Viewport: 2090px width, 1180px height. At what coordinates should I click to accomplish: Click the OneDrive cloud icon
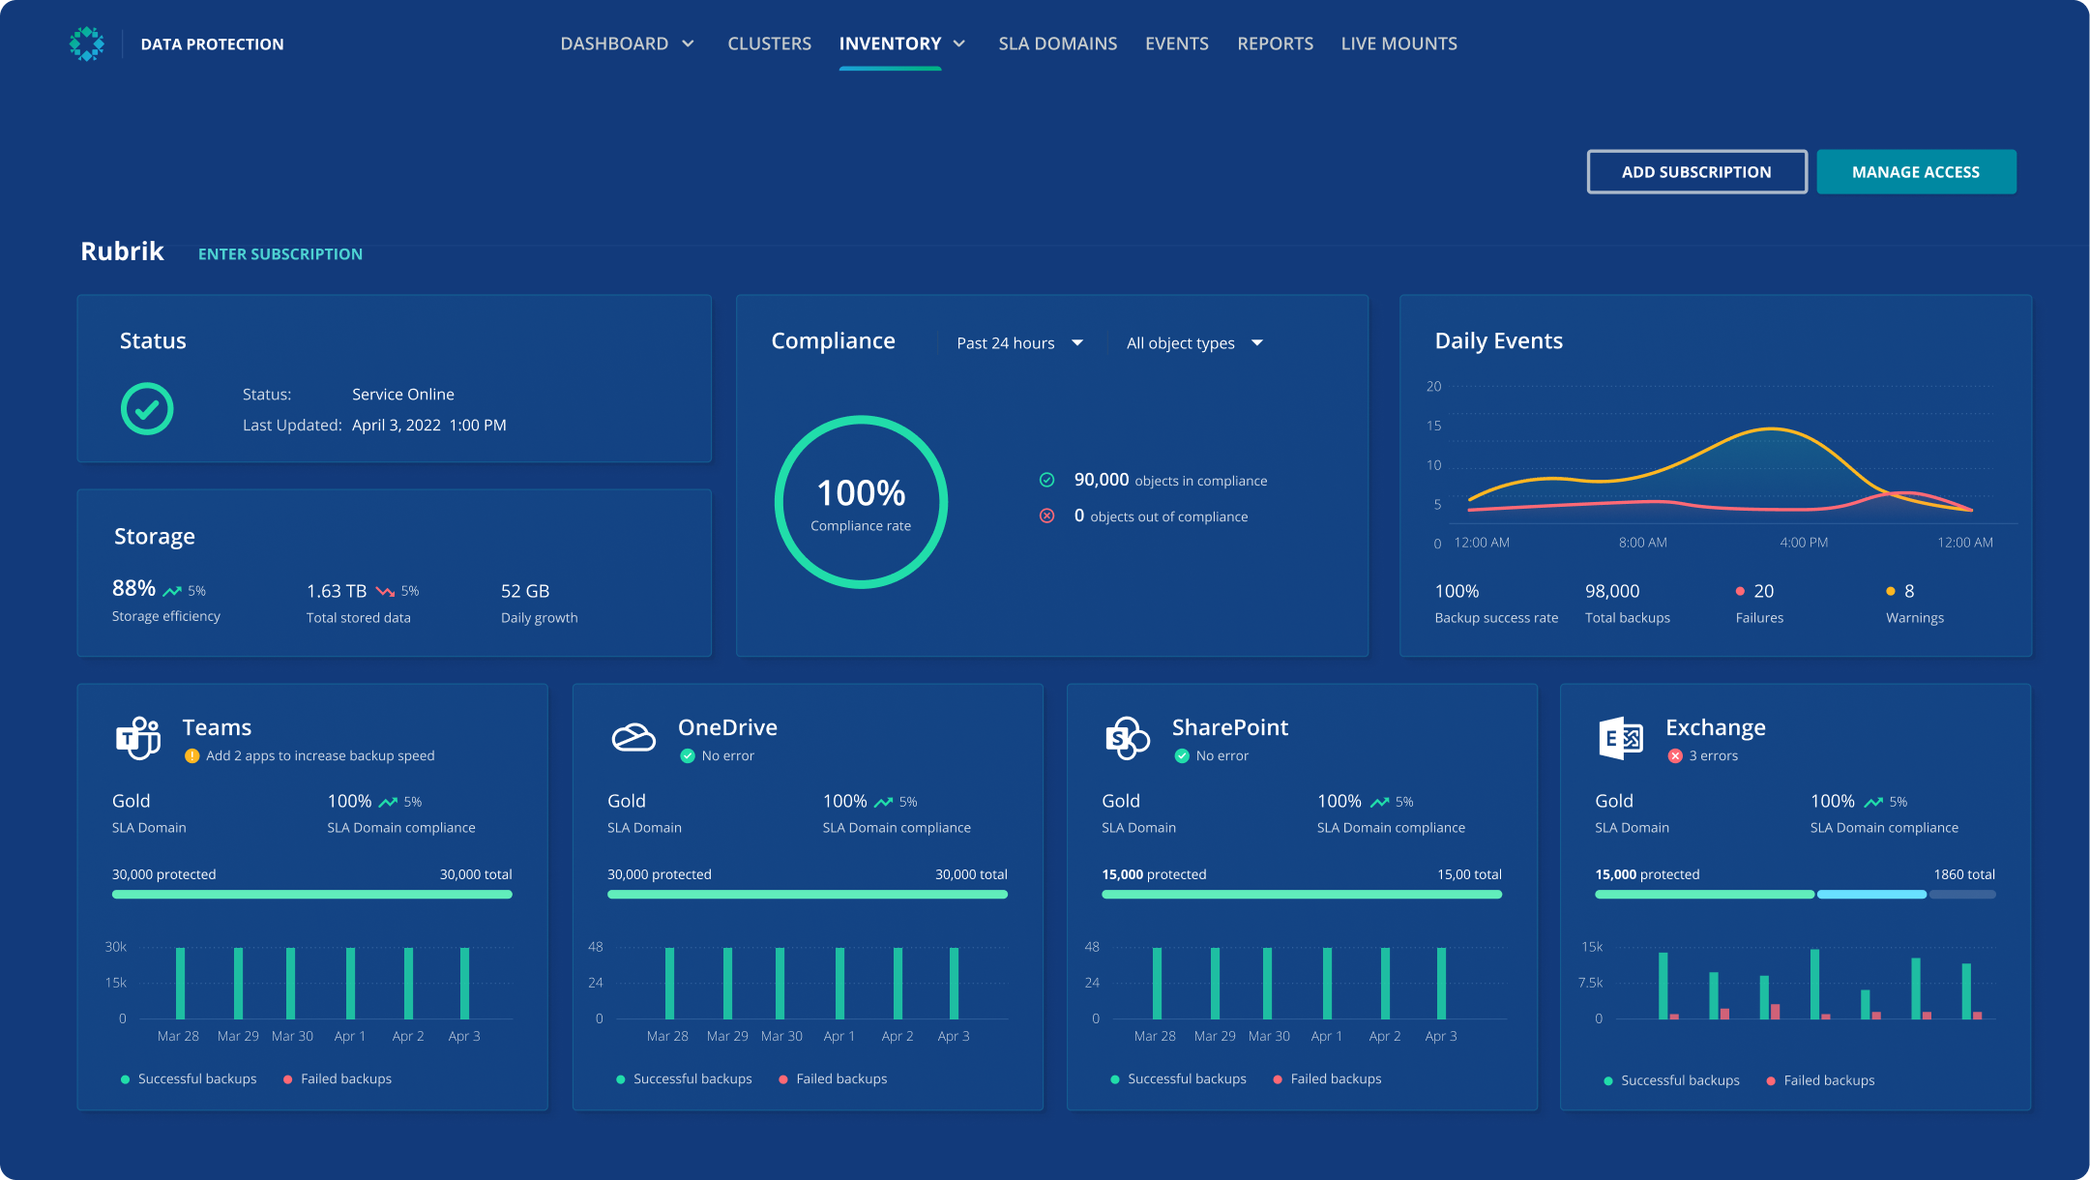tap(633, 738)
